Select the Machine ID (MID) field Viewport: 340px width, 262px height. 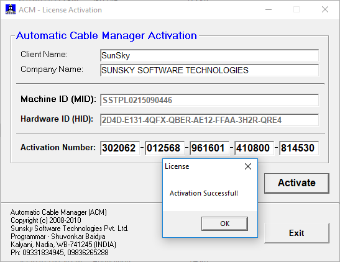[x=209, y=100]
